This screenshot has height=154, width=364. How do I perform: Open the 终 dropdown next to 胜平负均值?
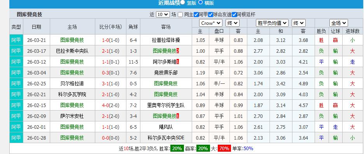(299, 23)
